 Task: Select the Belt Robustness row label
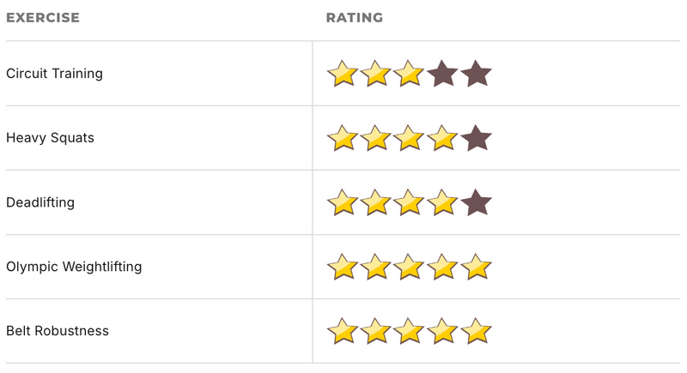(58, 331)
